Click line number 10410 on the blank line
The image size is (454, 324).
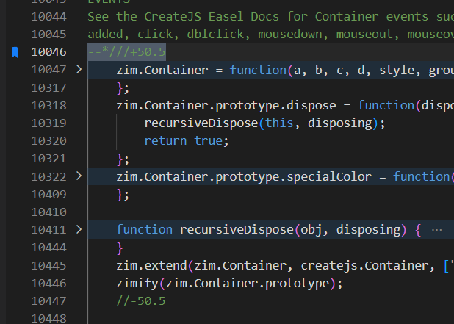tap(48, 212)
